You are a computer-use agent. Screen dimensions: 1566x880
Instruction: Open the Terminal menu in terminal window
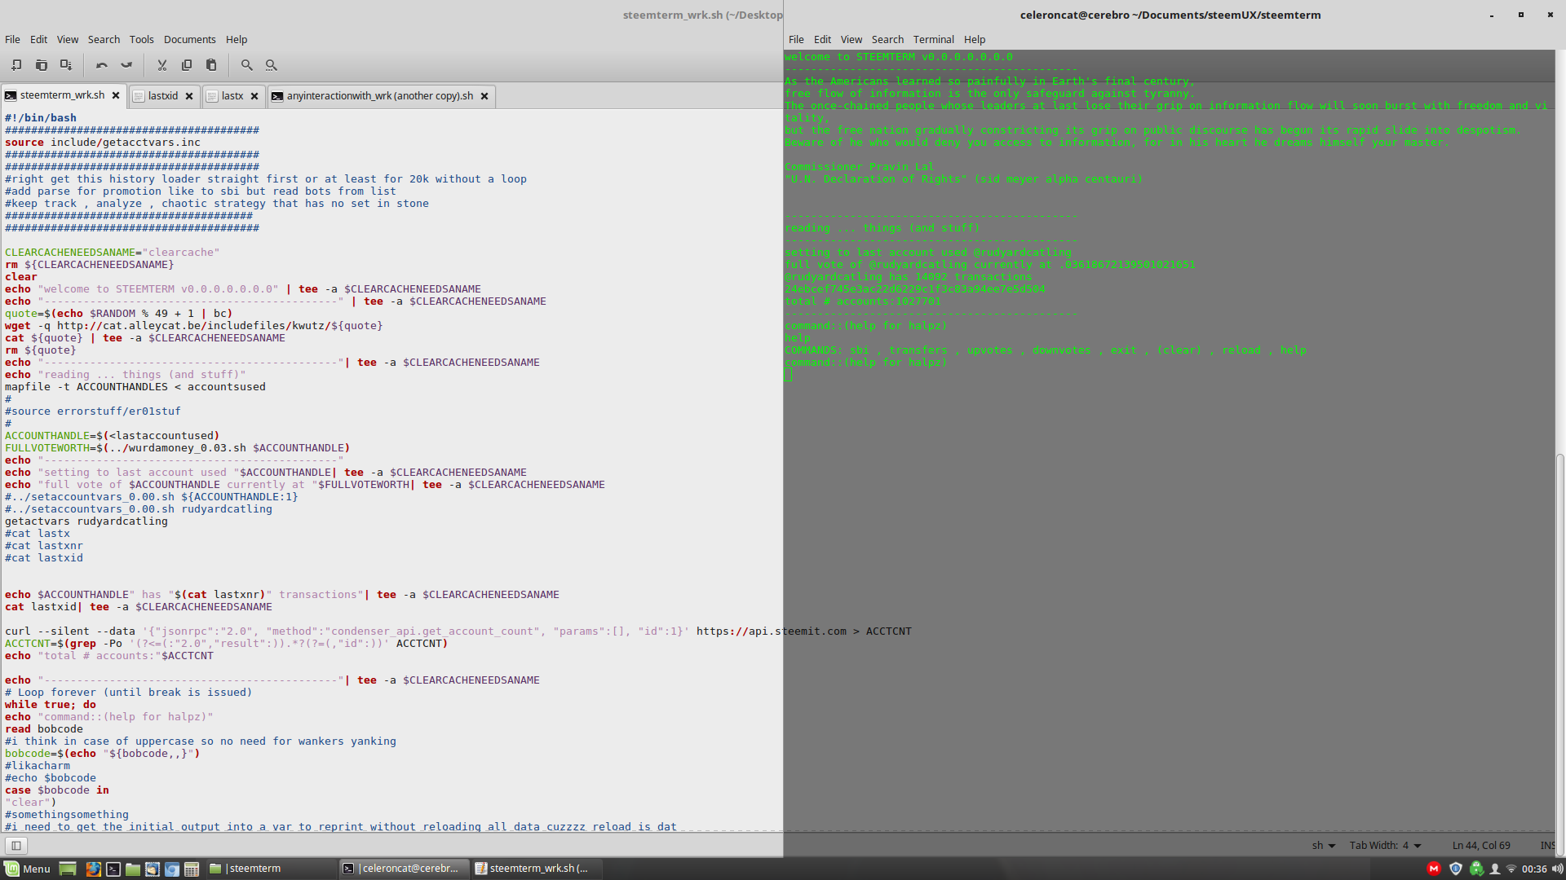pyautogui.click(x=933, y=39)
